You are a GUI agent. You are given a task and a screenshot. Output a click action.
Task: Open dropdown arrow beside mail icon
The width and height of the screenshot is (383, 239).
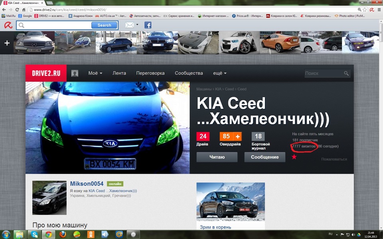137,25
